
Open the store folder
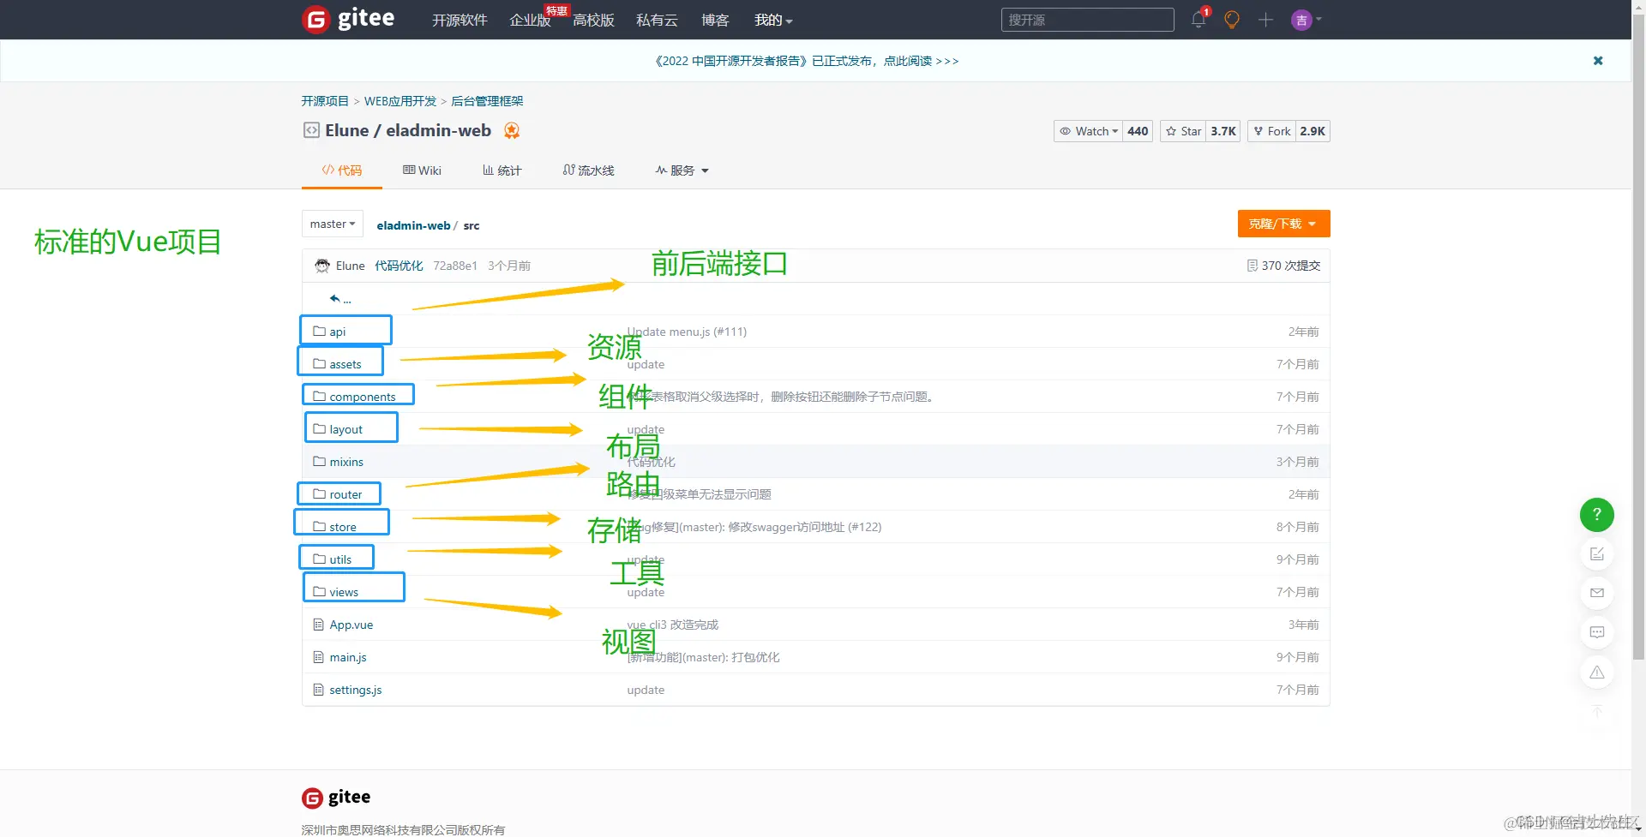pyautogui.click(x=343, y=527)
